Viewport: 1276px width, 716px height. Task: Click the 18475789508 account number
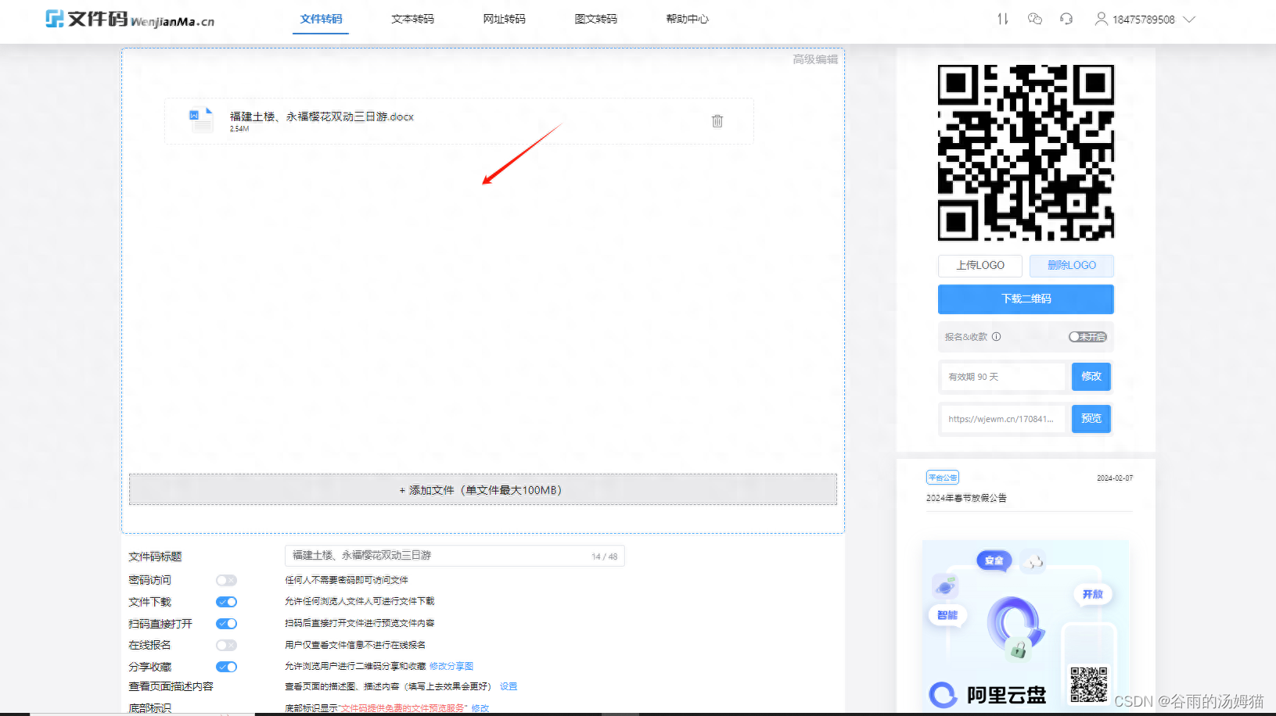(x=1144, y=20)
